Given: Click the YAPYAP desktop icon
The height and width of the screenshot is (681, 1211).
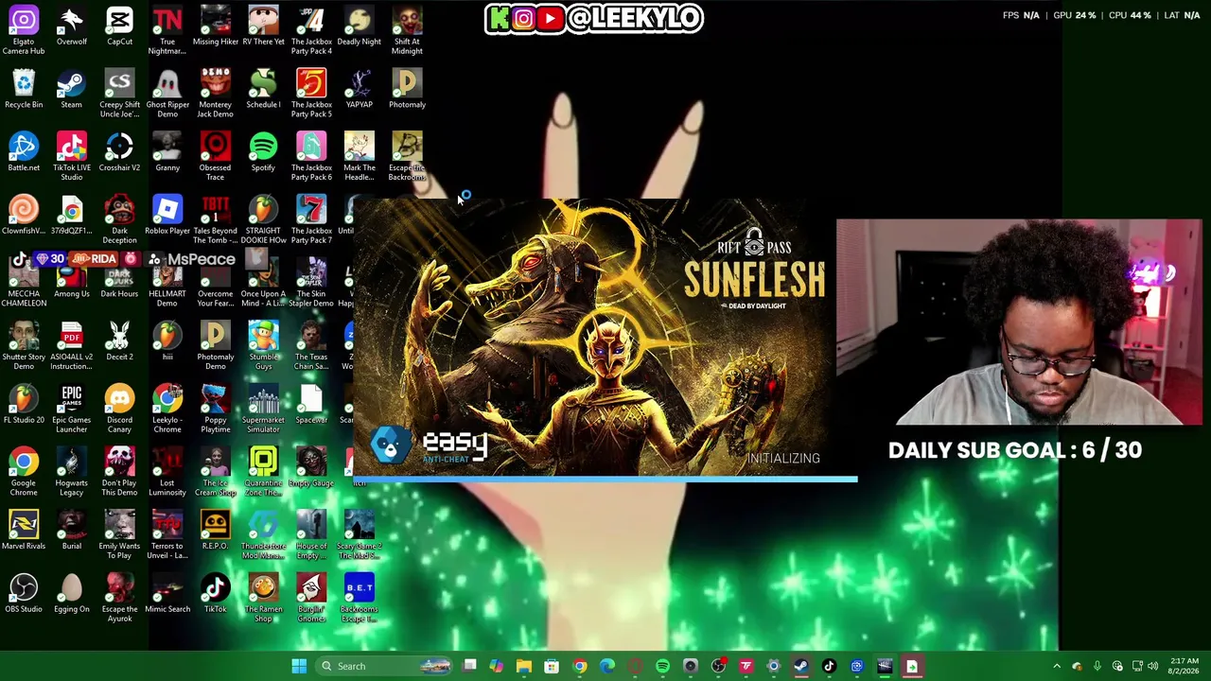Looking at the screenshot, I should (x=359, y=89).
